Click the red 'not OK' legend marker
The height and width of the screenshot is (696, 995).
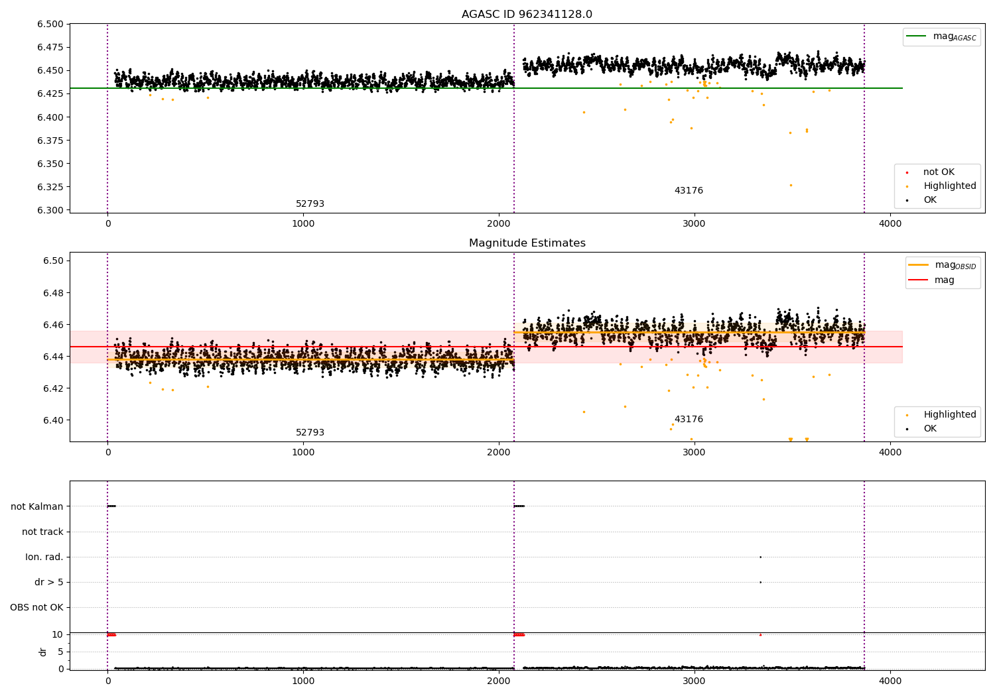click(907, 172)
